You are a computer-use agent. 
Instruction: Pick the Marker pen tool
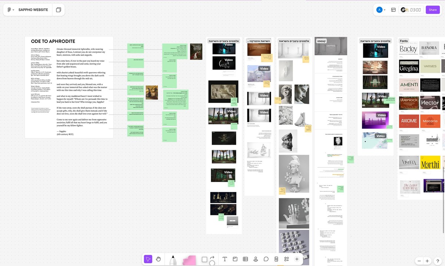(173, 260)
